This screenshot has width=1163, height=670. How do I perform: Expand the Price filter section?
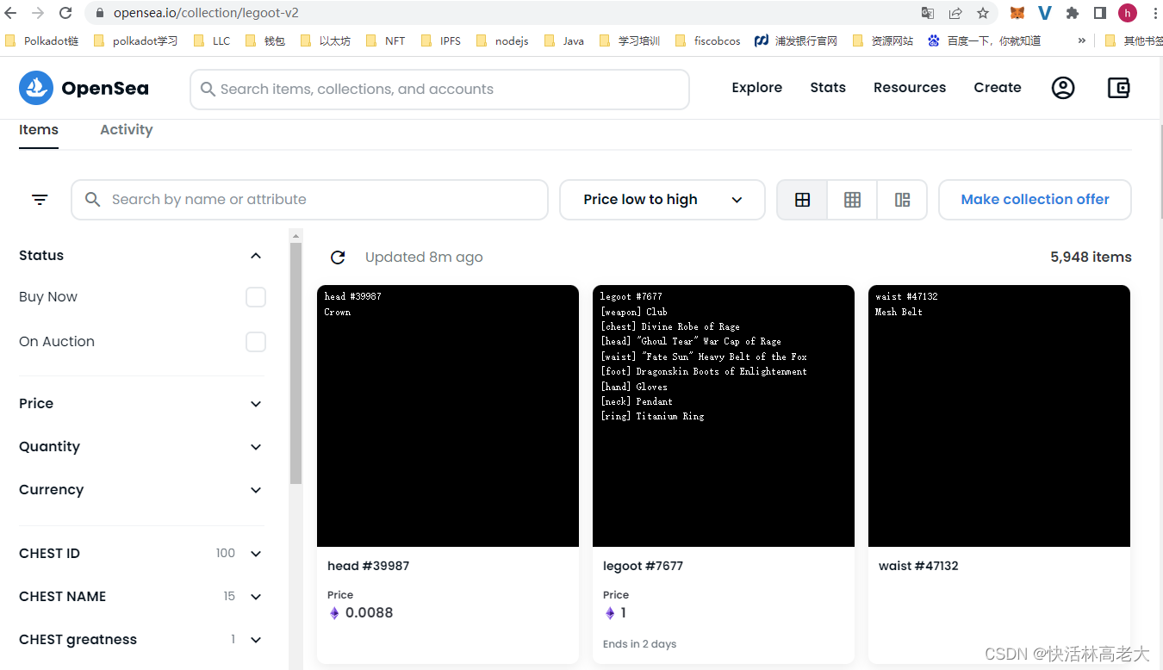256,404
